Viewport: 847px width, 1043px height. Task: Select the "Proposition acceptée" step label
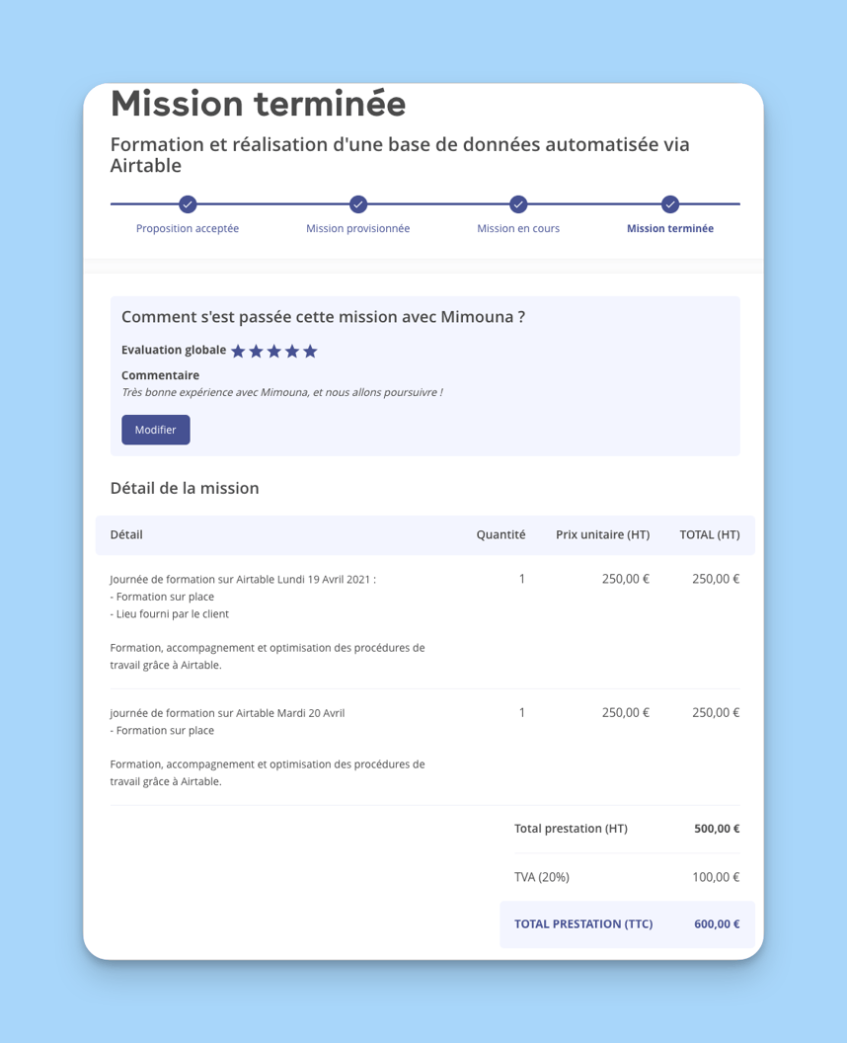pos(187,228)
